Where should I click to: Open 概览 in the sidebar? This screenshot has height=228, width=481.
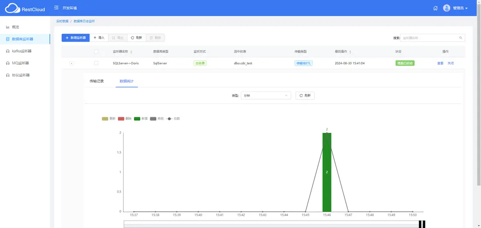point(25,27)
